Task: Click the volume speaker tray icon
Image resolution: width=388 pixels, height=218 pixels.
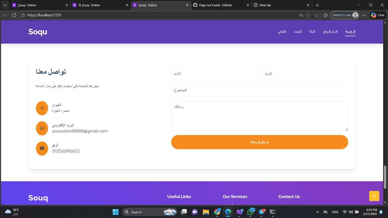Action: point(350,212)
